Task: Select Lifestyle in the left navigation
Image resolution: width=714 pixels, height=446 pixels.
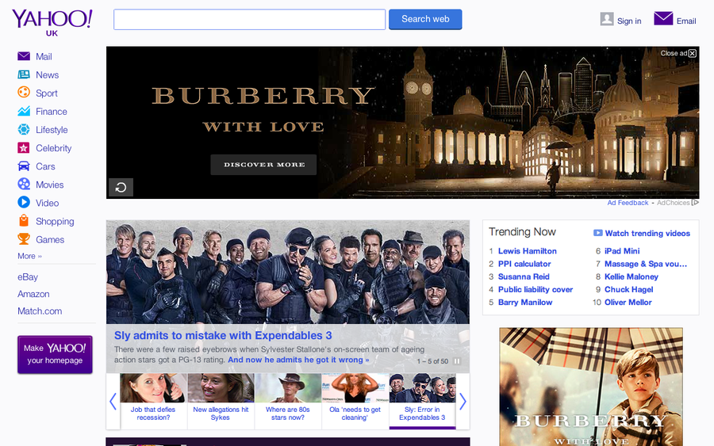Action: [x=52, y=130]
